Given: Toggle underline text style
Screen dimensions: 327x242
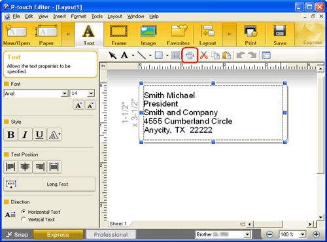Looking at the screenshot, I should pyautogui.click(x=39, y=135).
